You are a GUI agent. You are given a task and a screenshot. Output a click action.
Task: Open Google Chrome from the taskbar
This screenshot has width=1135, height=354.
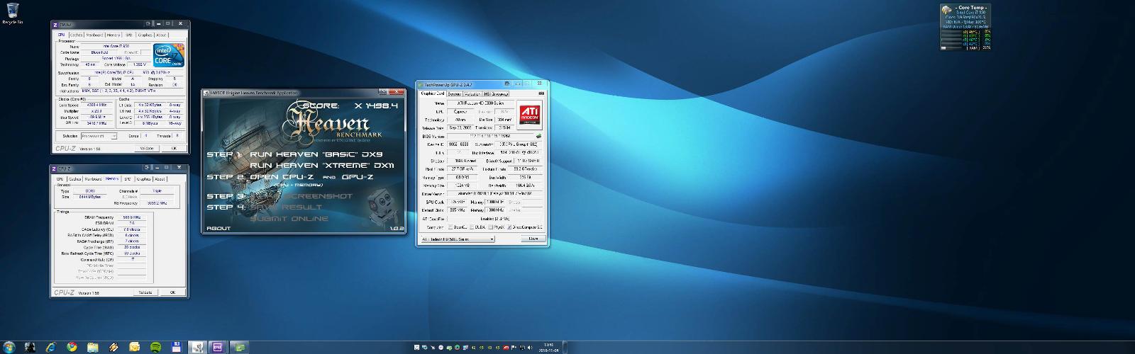tap(72, 348)
